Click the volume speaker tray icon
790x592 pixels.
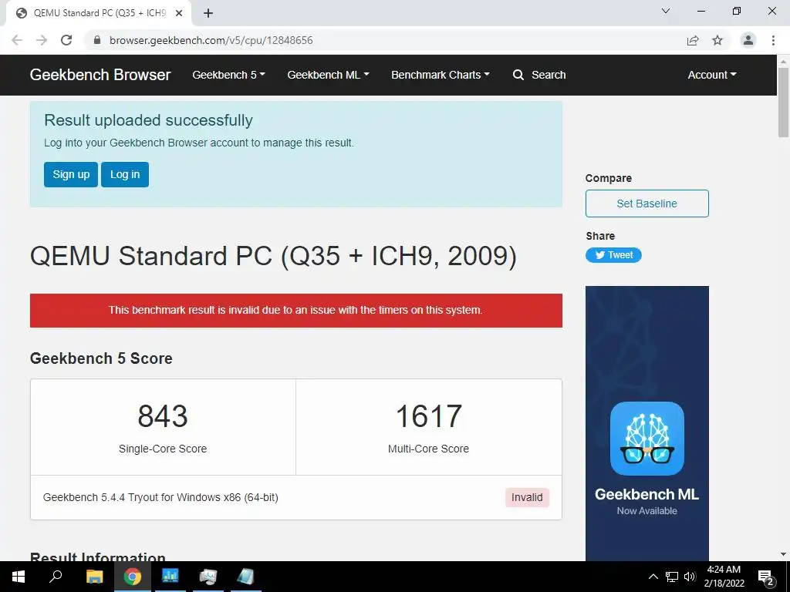tap(690, 577)
